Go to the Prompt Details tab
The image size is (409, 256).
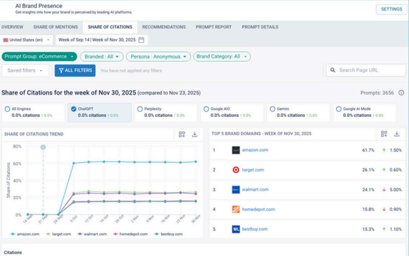[x=260, y=27]
